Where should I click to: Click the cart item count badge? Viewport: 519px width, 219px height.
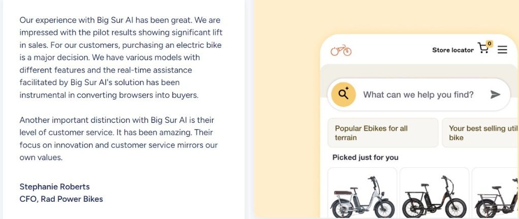[490, 44]
